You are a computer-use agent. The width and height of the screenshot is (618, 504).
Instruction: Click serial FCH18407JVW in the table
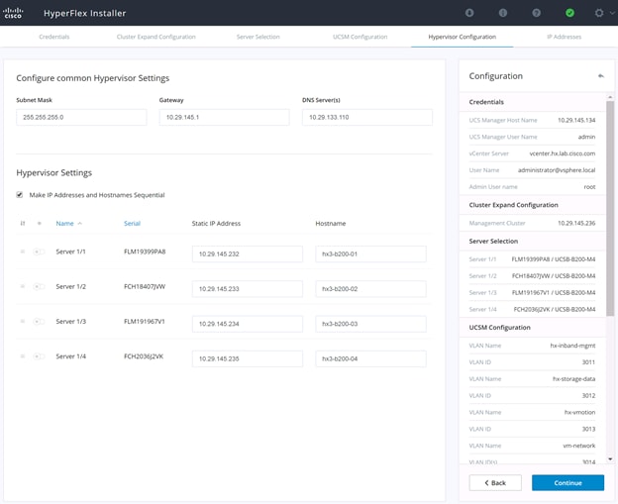coord(145,286)
